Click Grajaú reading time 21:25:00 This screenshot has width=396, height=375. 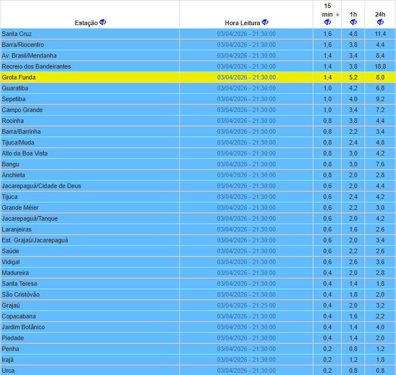(x=247, y=306)
